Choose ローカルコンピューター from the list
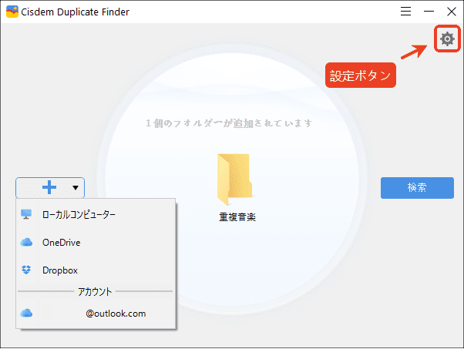Image resolution: width=464 pixels, height=349 pixels. click(x=79, y=215)
